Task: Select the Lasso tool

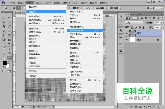Action: [4, 22]
